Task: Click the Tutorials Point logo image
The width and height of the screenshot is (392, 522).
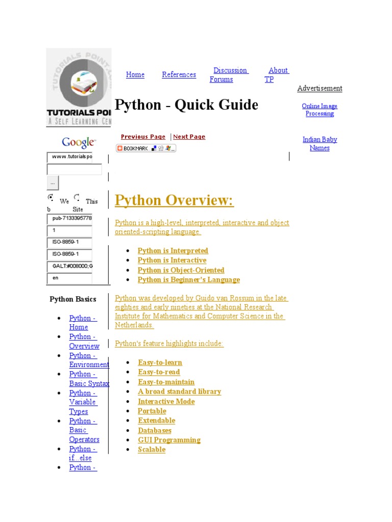Action: pos(79,87)
